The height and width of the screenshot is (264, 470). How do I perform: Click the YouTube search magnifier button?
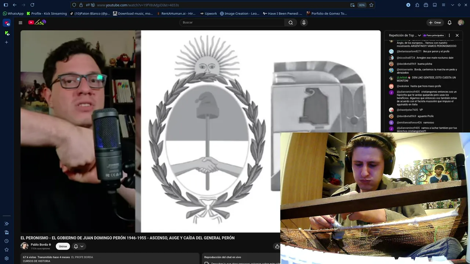[x=290, y=22]
